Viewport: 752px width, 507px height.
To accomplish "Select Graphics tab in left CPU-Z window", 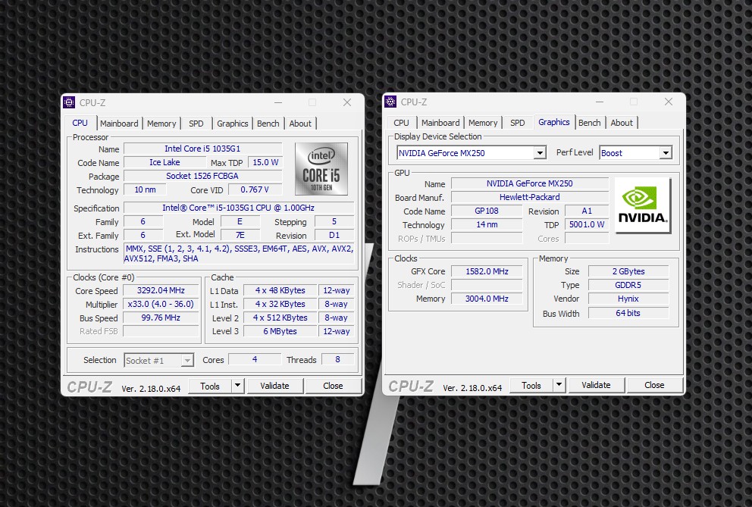I will tap(233, 124).
